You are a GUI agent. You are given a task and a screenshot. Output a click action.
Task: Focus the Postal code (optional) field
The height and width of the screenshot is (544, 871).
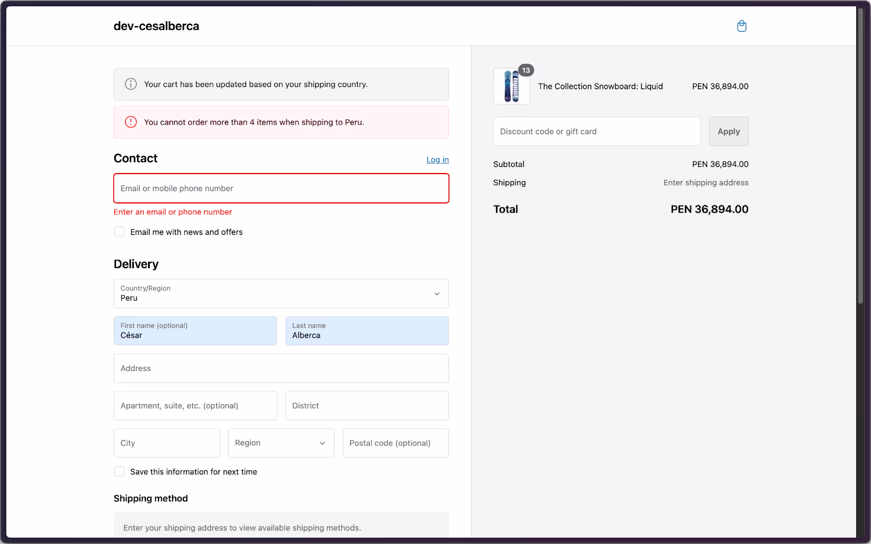point(396,443)
